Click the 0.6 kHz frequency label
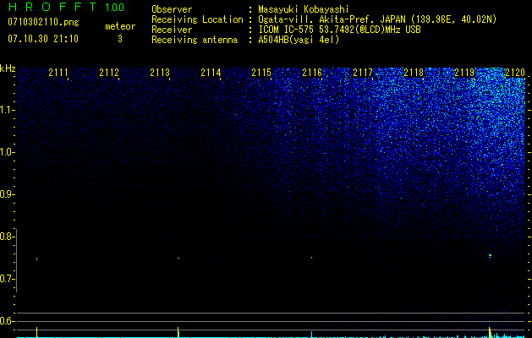Image resolution: width=532 pixels, height=338 pixels. tap(6, 321)
